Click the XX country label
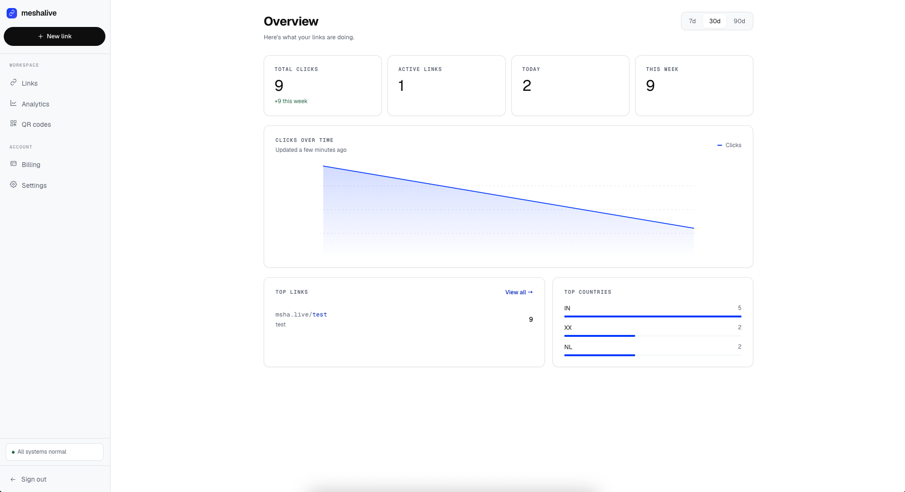Viewport: 905px width, 492px height. (568, 327)
